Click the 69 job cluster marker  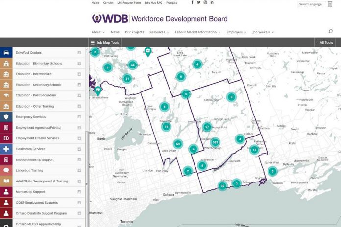point(178,144)
